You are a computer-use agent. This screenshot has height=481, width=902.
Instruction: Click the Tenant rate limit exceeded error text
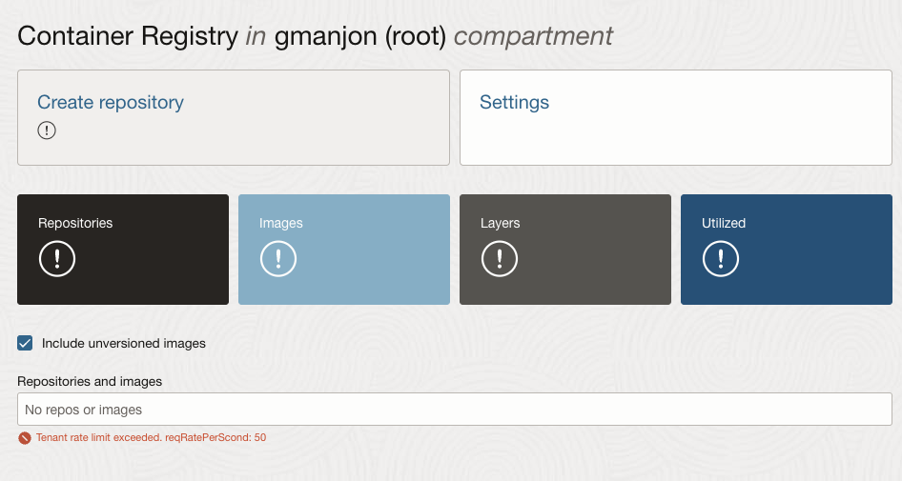pos(152,437)
